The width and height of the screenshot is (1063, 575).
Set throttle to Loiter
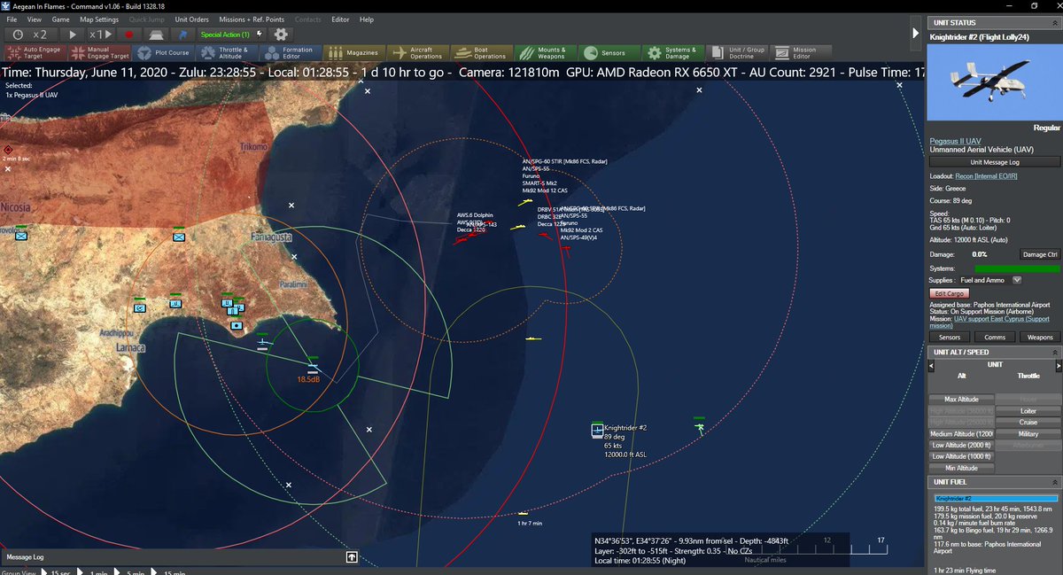1028,411
